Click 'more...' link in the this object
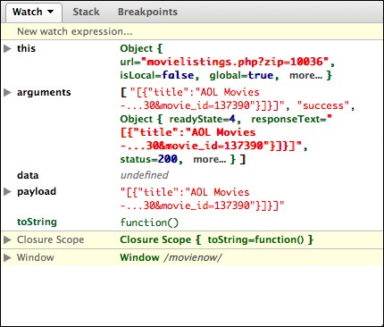384x327 pixels. 305,75
